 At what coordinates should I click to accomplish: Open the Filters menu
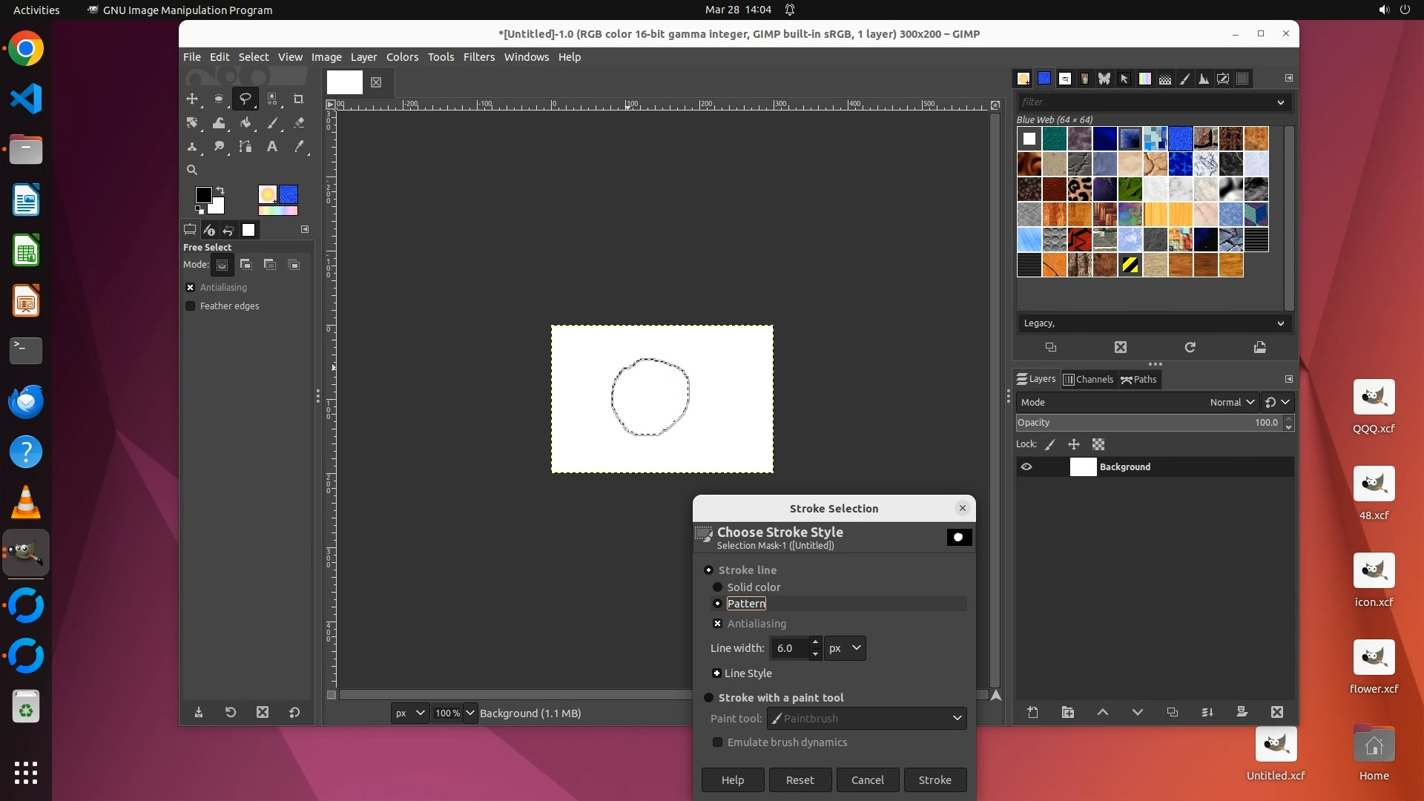click(478, 57)
